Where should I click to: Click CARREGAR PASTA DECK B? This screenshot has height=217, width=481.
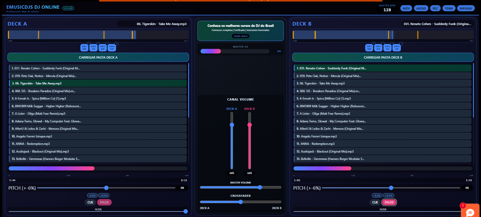tap(383, 57)
